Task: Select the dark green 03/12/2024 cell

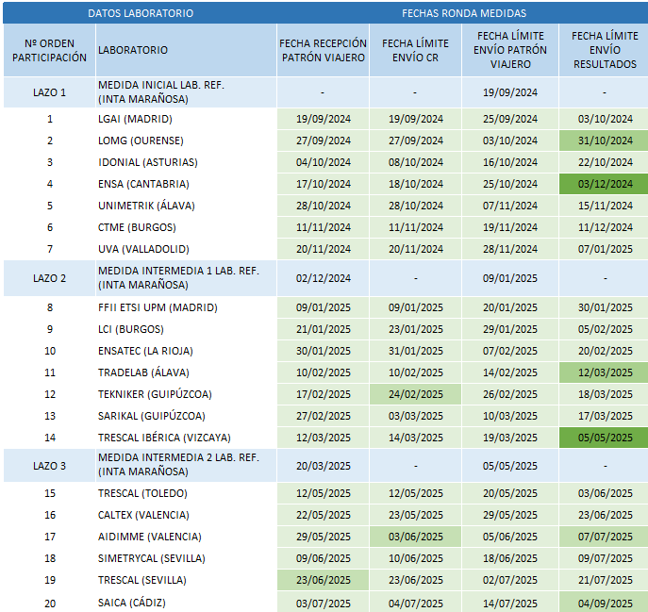Action: pos(604,184)
